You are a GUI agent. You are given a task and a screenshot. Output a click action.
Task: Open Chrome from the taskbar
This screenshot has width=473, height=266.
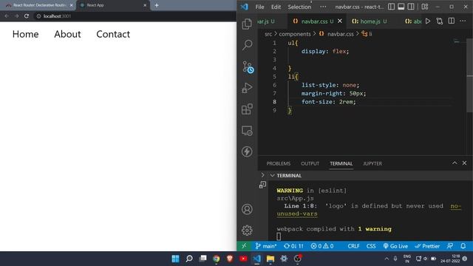tap(217, 259)
